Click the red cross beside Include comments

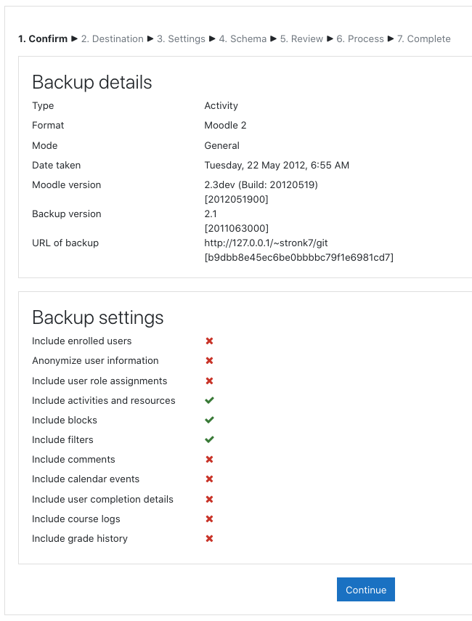209,460
